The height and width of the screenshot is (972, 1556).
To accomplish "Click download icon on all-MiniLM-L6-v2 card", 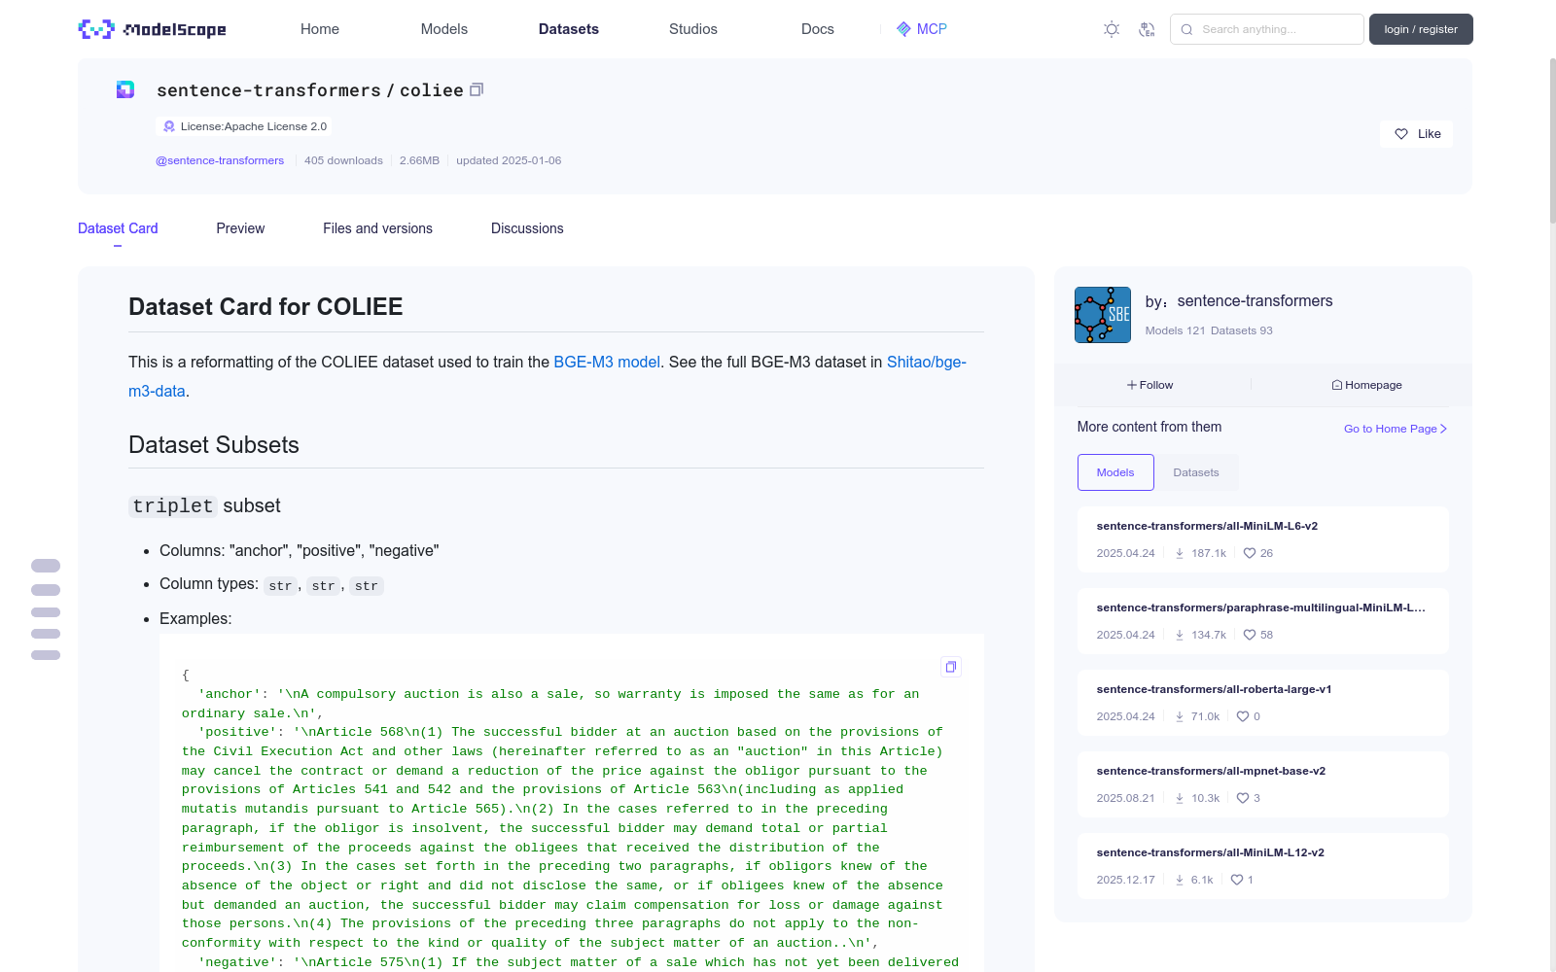I will coord(1180,553).
